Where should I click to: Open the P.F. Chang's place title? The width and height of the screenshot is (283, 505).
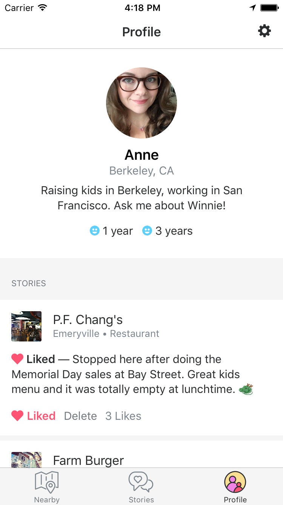click(x=88, y=320)
